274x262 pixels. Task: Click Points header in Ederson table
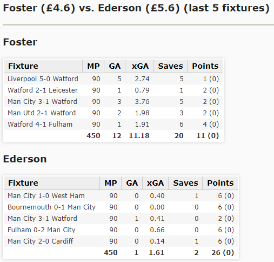point(220,183)
